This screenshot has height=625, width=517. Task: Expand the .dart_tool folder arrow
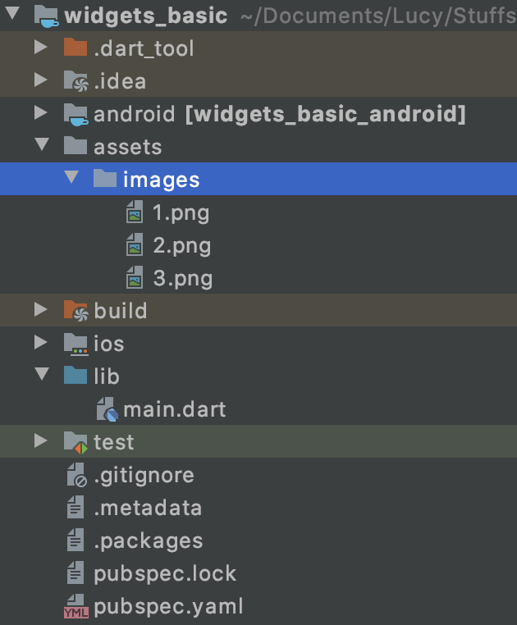click(x=41, y=48)
